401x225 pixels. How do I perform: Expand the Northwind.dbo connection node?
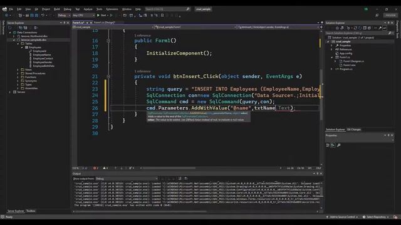point(14,36)
